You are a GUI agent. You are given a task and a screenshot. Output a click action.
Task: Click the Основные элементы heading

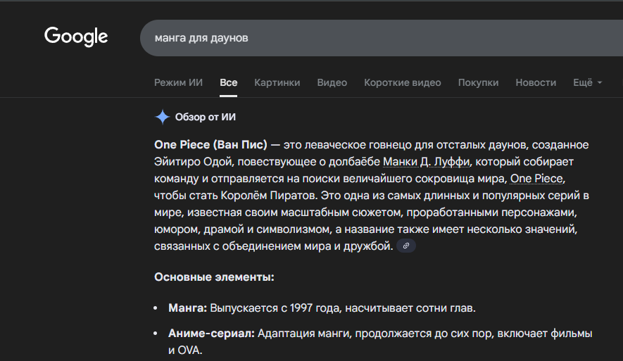(214, 277)
